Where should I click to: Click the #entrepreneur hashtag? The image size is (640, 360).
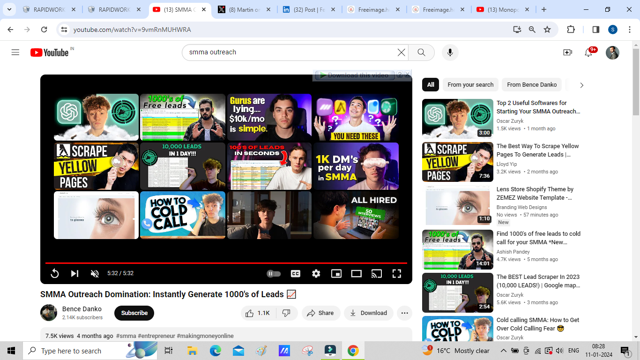pos(156,336)
